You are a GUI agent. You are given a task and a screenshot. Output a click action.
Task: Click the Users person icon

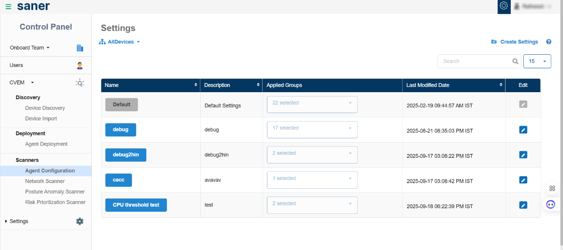point(80,65)
